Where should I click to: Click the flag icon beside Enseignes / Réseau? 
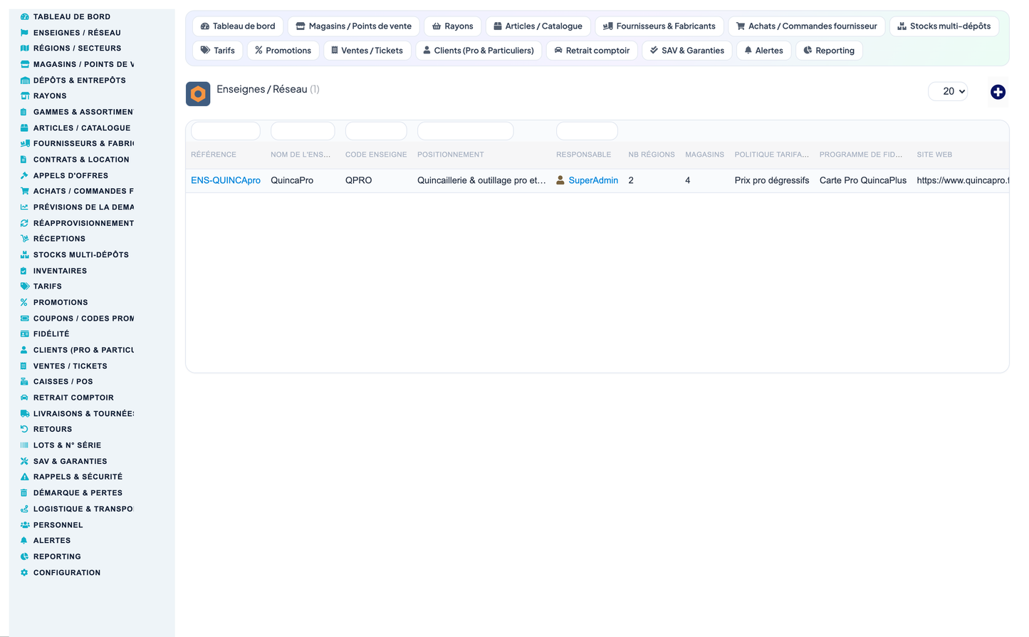pos(24,33)
